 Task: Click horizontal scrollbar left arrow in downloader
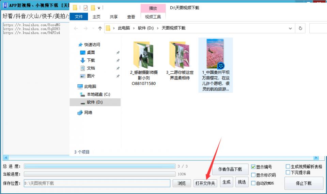(6, 158)
